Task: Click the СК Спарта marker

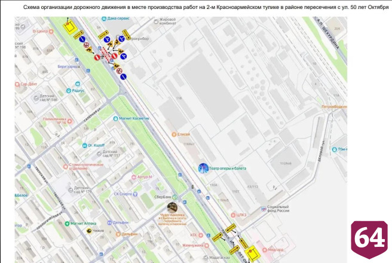Action: [x=135, y=194]
